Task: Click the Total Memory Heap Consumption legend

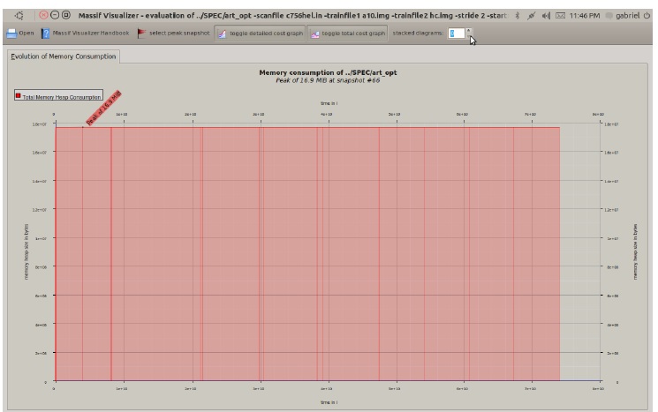Action: (61, 95)
